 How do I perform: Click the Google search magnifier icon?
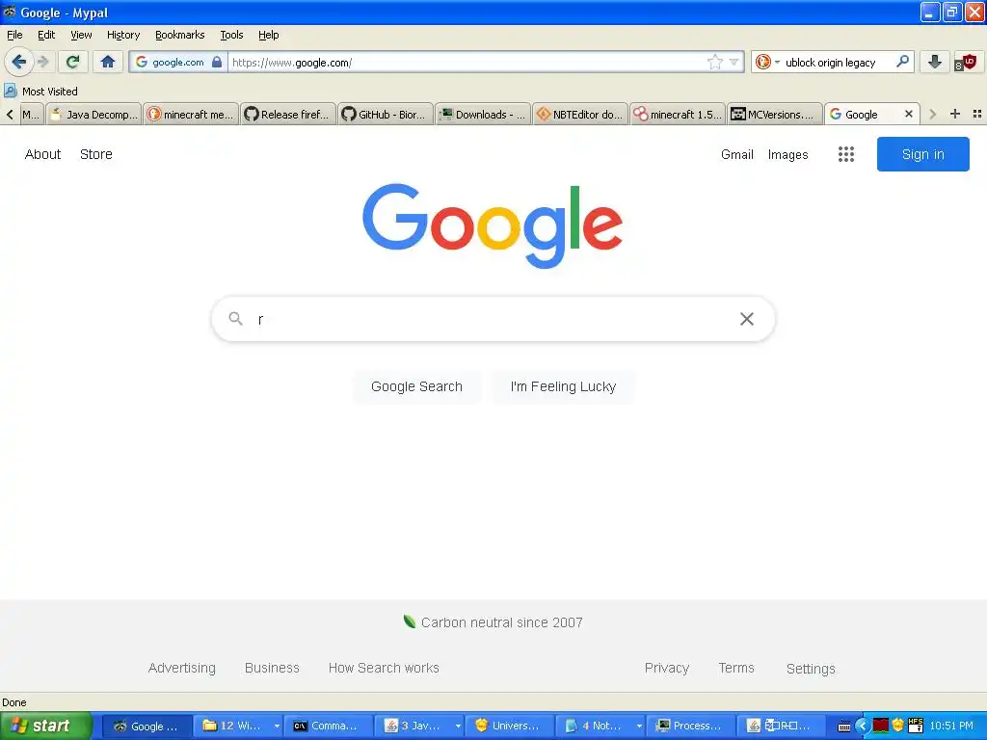[x=235, y=318]
